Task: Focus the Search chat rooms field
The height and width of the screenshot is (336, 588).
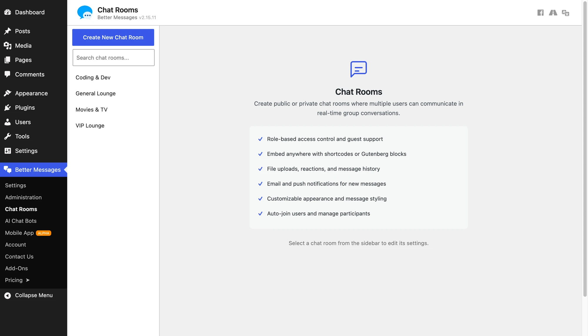Action: pyautogui.click(x=113, y=58)
